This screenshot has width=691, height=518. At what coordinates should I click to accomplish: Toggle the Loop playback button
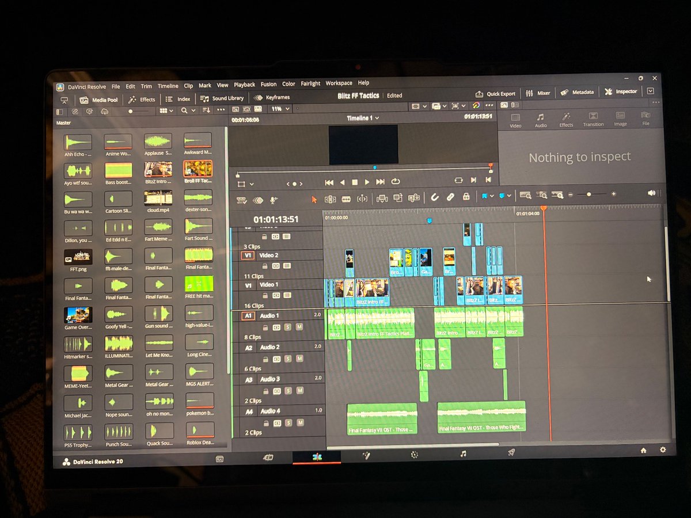(x=396, y=181)
